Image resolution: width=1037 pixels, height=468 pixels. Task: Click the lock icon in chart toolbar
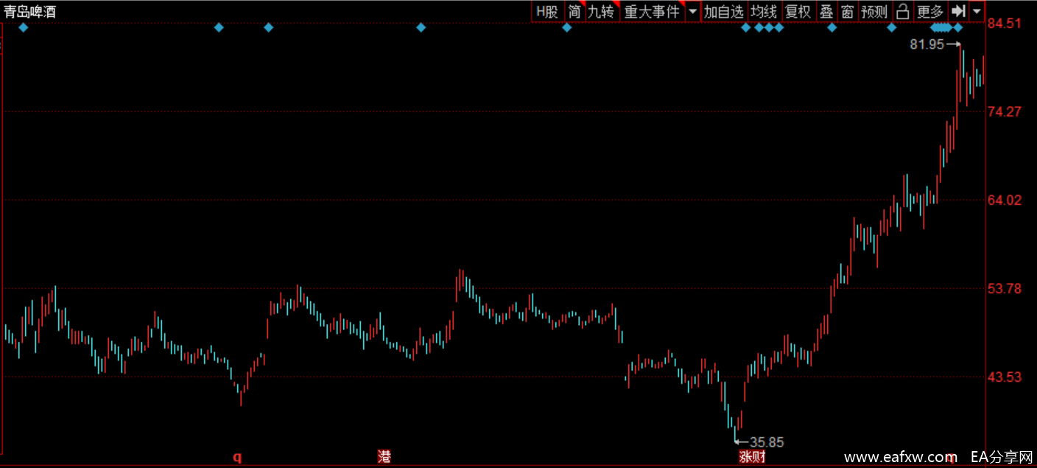pos(902,12)
